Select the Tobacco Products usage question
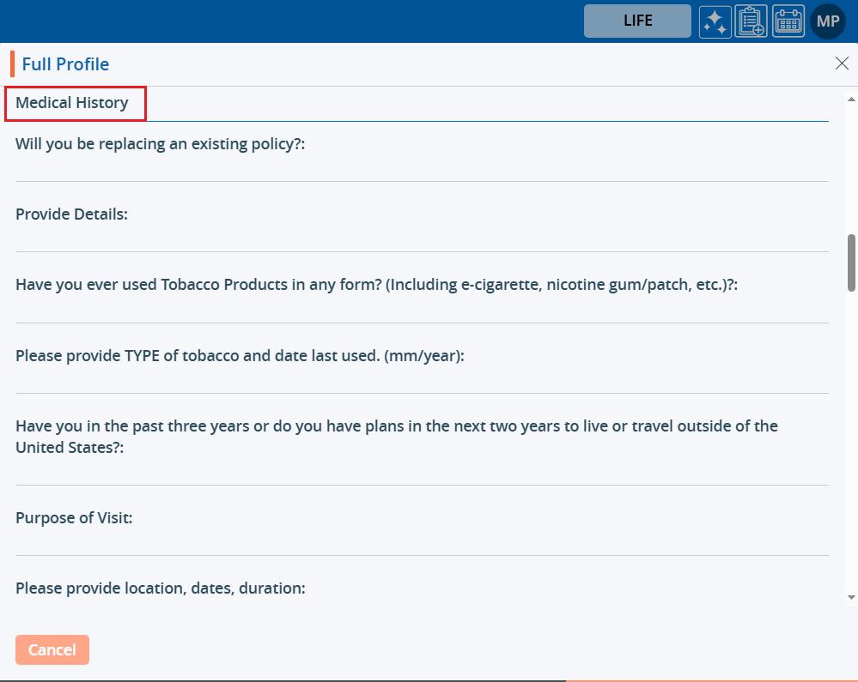The width and height of the screenshot is (858, 682). click(x=377, y=285)
